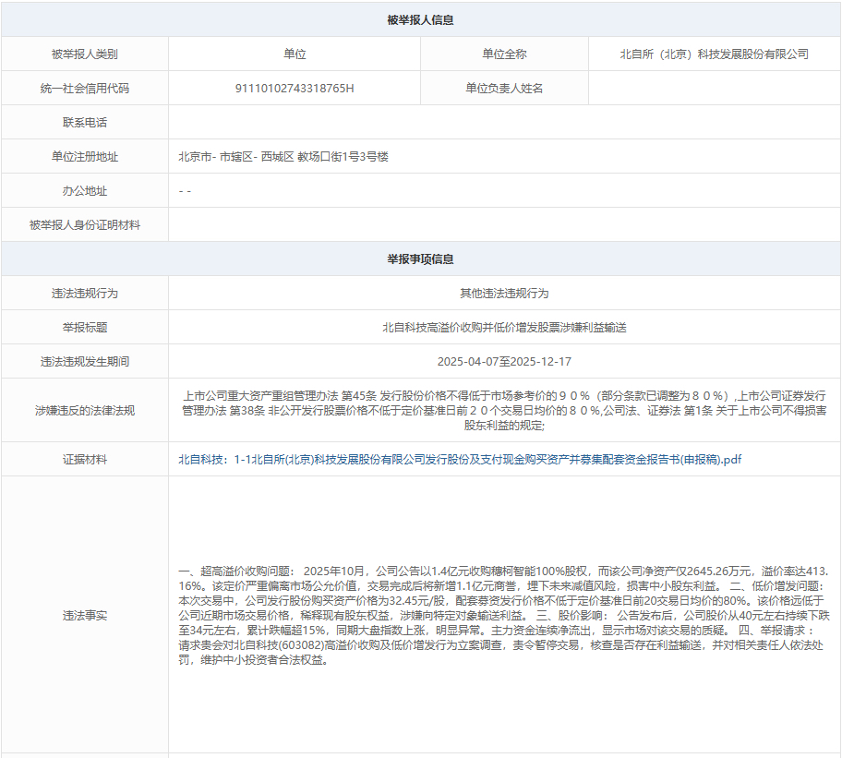Click the 违法违规发生期间 label
Screen dimensions: 842x758
pyautogui.click(x=85, y=362)
